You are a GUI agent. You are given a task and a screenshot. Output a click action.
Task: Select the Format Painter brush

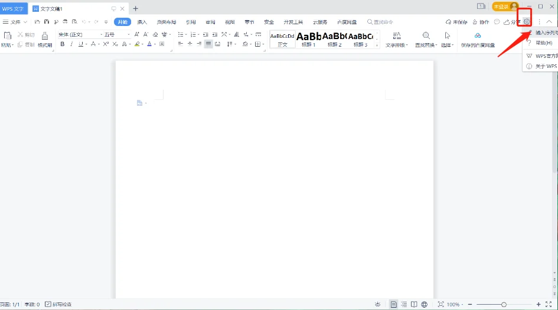point(45,40)
